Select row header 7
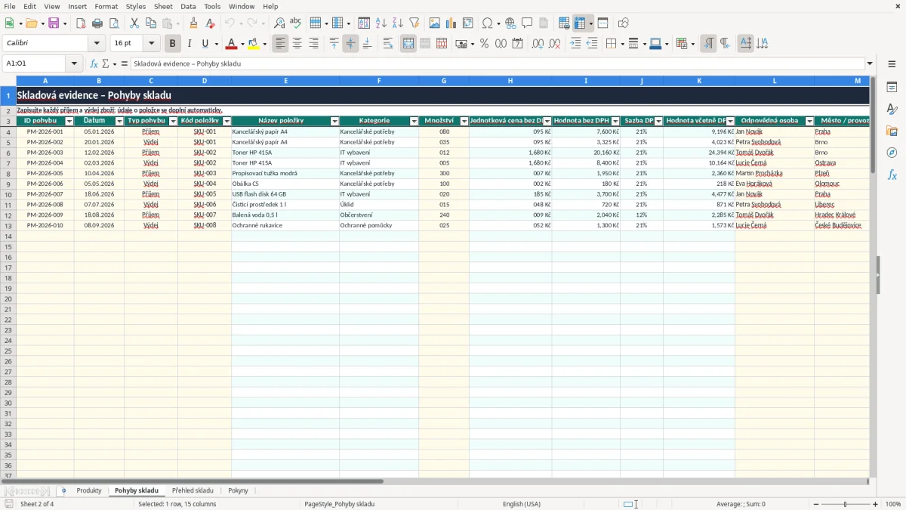Image resolution: width=906 pixels, height=510 pixels. tap(8, 162)
